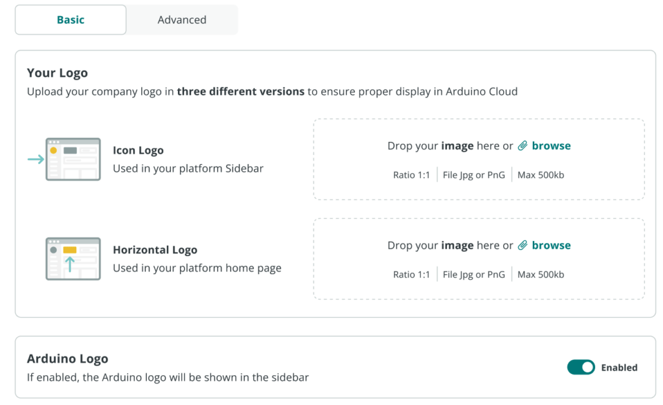663x405 pixels.
Task: Click the 'Enabled' label beside the toggle
Action: (x=620, y=367)
